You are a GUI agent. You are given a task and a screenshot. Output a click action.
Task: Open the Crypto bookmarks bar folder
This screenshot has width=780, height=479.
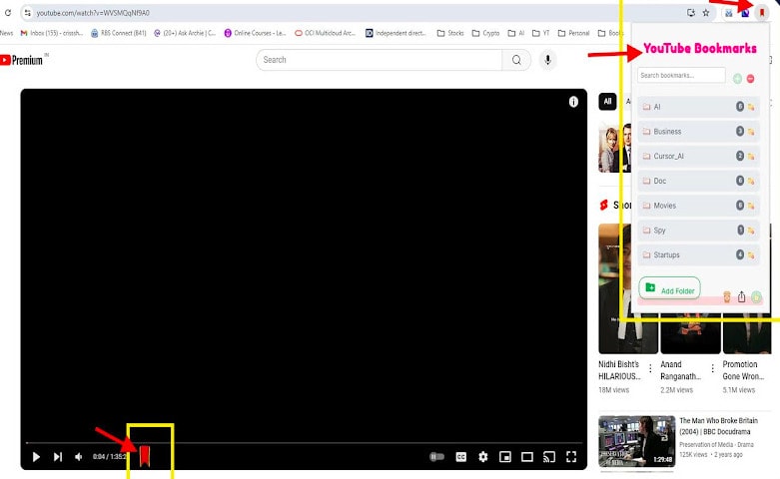tap(484, 33)
